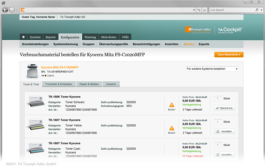The width and height of the screenshot is (265, 168).
Task: Open the Hilfe tab
Action: (x=126, y=37)
